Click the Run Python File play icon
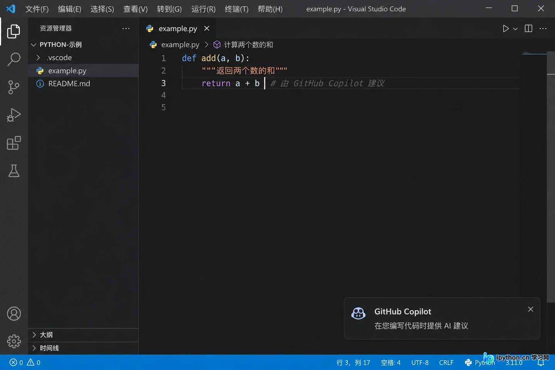Image resolution: width=555 pixels, height=370 pixels. 506,29
